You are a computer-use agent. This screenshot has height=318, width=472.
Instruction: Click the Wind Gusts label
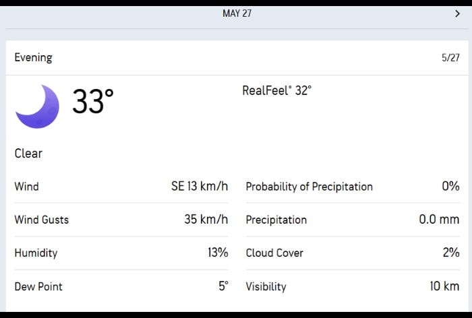tap(42, 220)
